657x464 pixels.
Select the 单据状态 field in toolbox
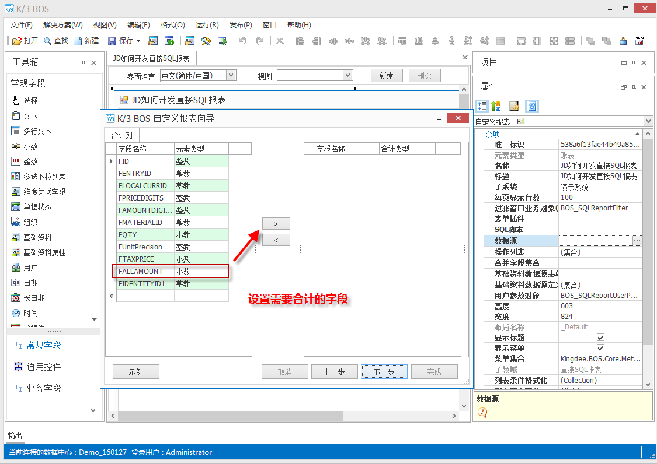pyautogui.click(x=32, y=207)
